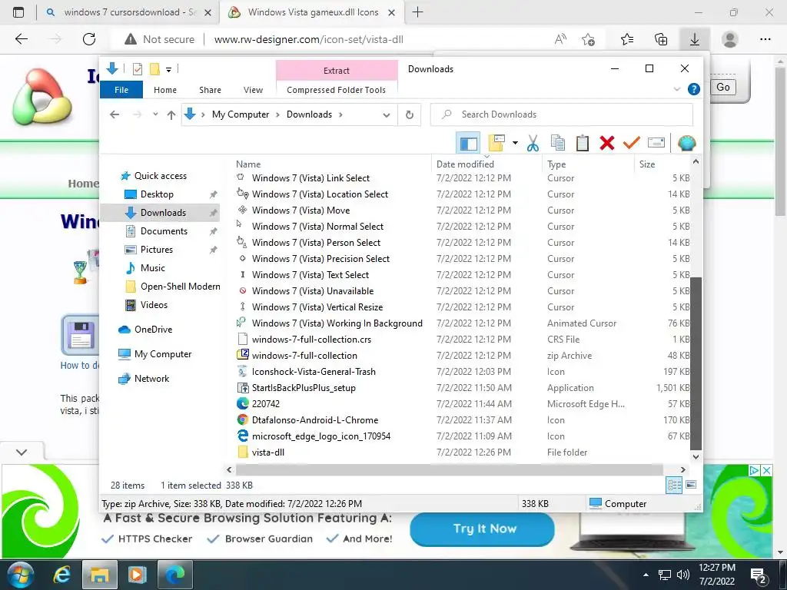The width and height of the screenshot is (787, 590).
Task: Click the file list horizontal scrollbar
Action: 449,470
